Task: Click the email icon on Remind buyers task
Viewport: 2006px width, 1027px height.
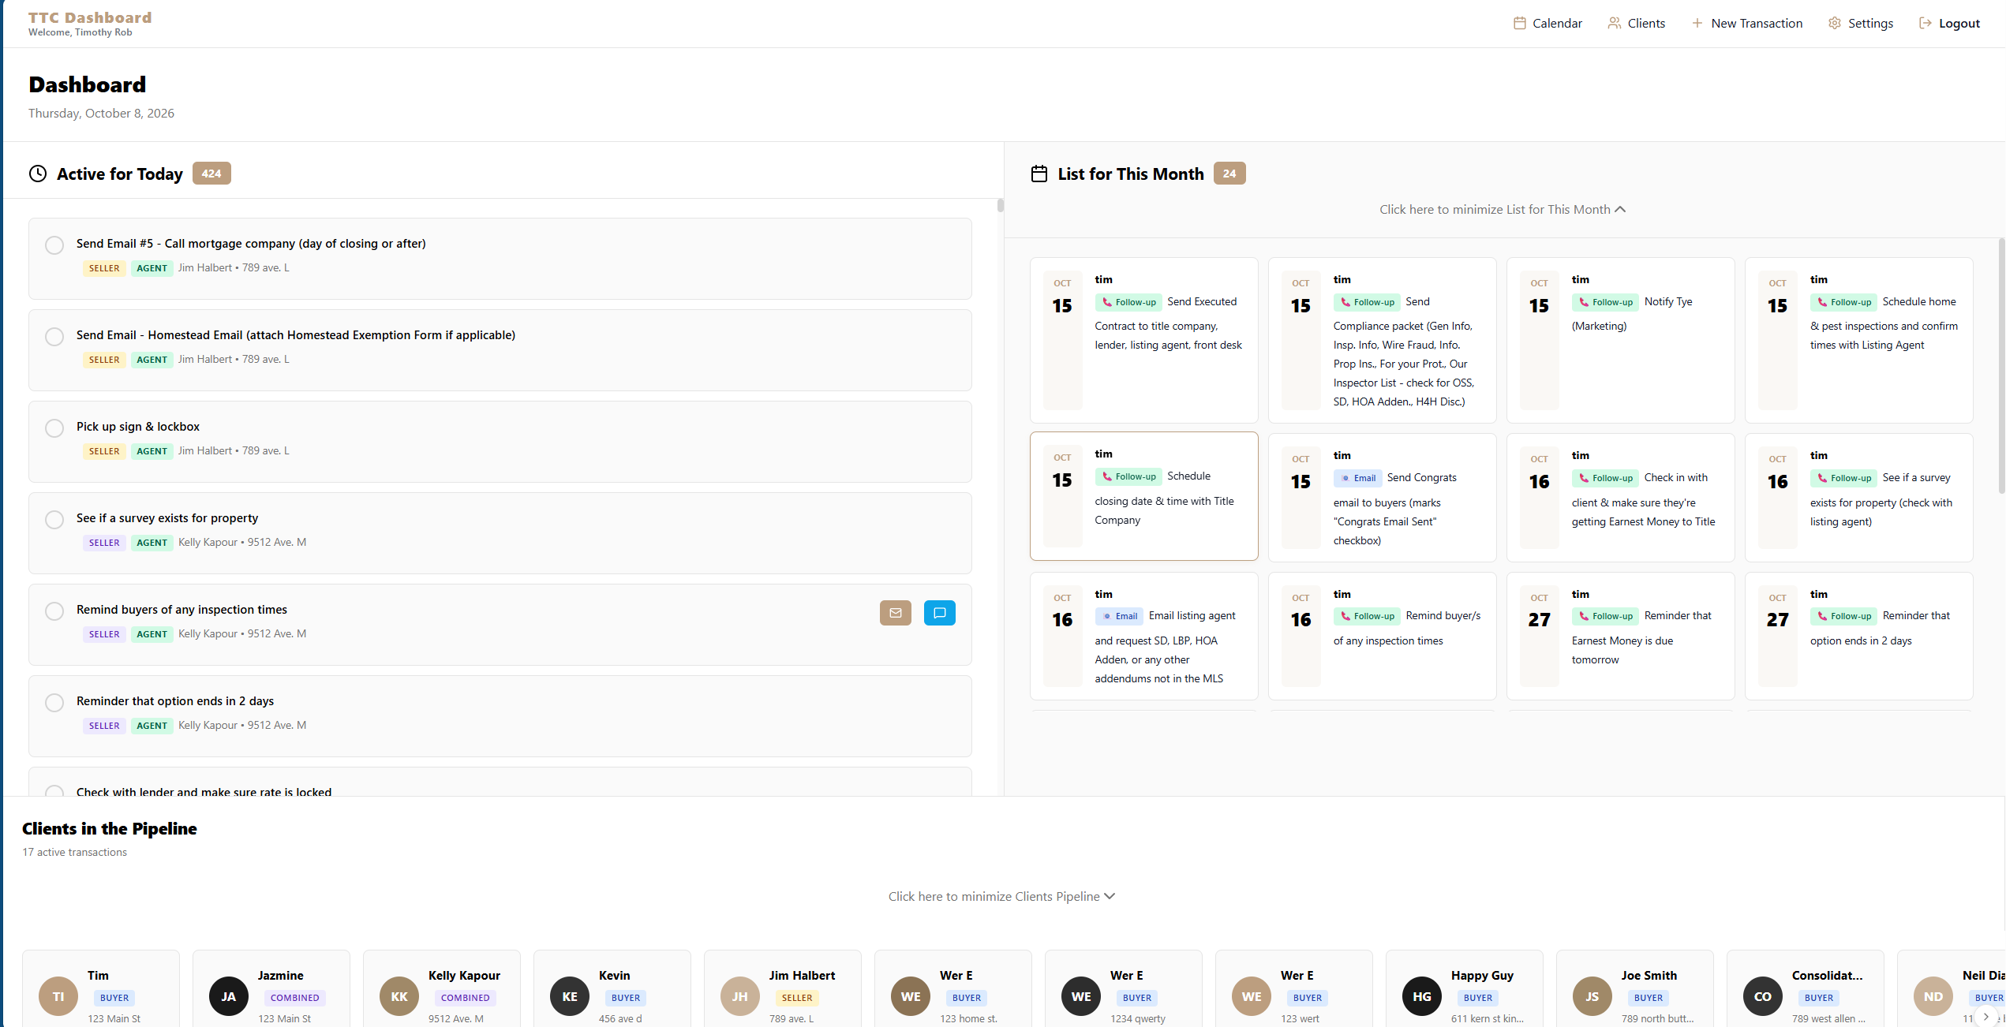Action: tap(895, 613)
